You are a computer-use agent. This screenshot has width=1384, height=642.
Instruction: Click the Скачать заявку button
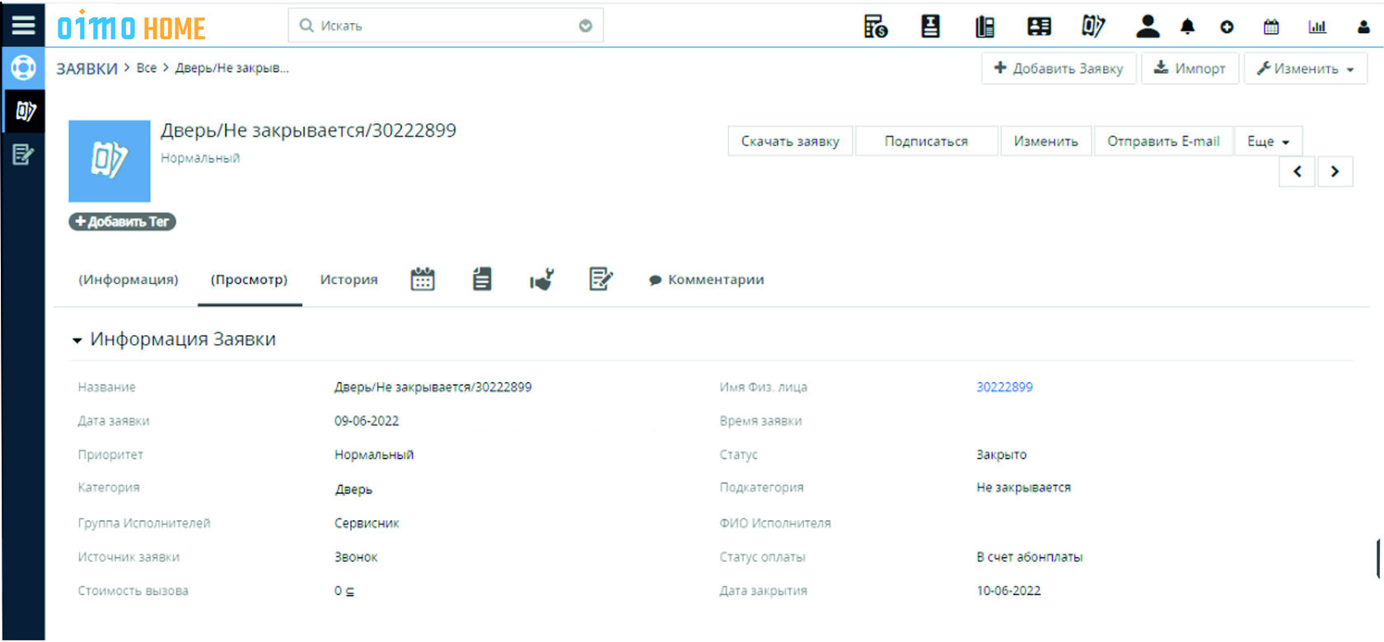pos(790,142)
